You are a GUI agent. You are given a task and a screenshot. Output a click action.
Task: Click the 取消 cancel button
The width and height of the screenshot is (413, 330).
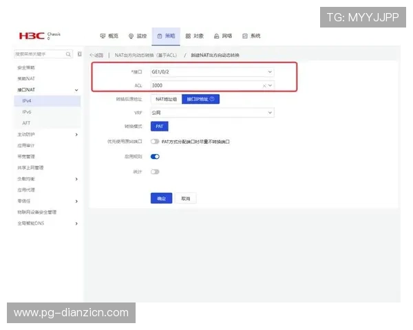(186, 199)
